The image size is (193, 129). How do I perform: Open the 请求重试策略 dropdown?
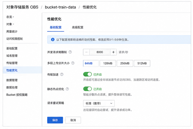pos(99,103)
